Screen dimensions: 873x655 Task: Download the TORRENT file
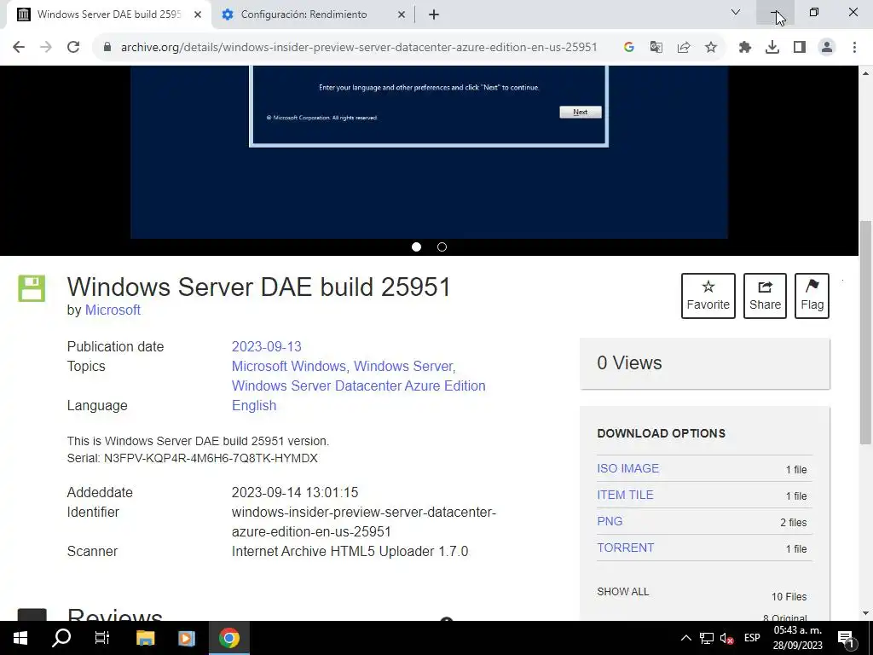pyautogui.click(x=625, y=548)
